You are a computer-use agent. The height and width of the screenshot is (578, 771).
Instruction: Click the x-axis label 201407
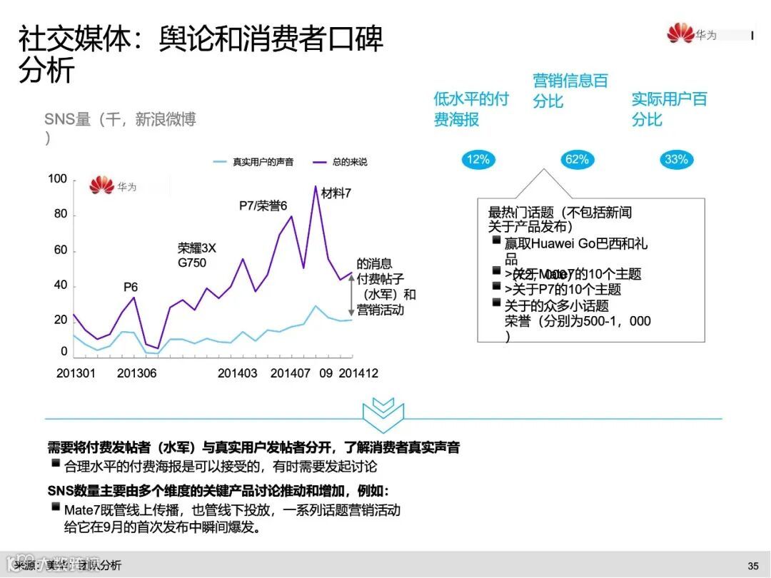click(x=290, y=373)
